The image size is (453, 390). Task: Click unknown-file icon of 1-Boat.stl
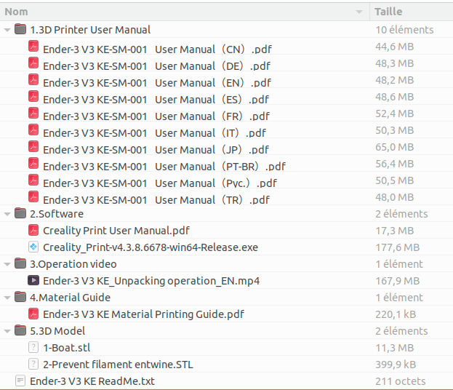click(x=33, y=347)
